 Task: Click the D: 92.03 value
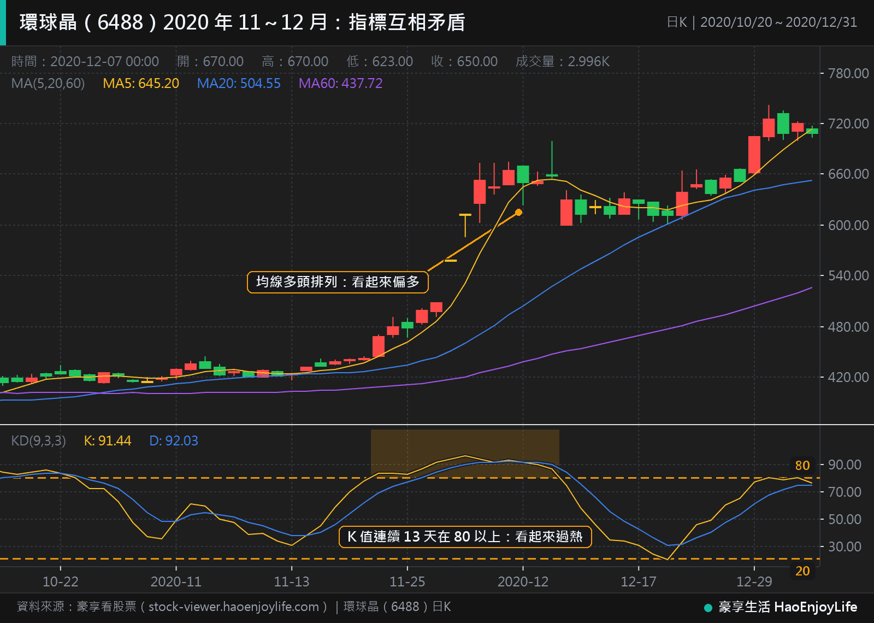click(x=174, y=441)
